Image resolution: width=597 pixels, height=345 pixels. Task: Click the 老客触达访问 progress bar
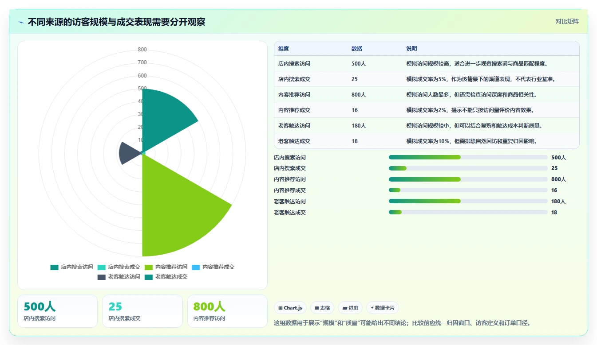[x=468, y=201]
